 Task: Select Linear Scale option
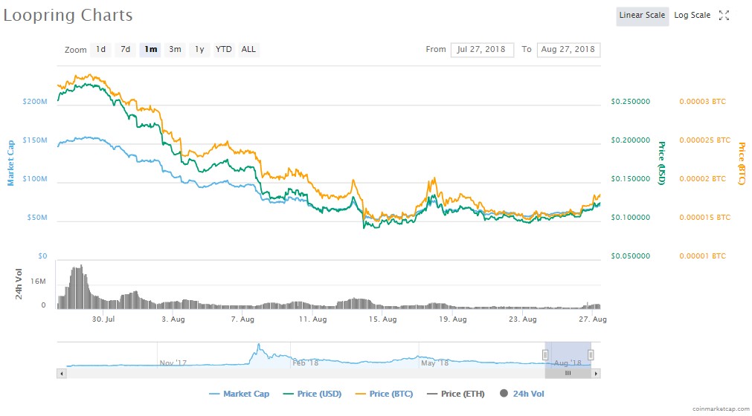click(642, 16)
